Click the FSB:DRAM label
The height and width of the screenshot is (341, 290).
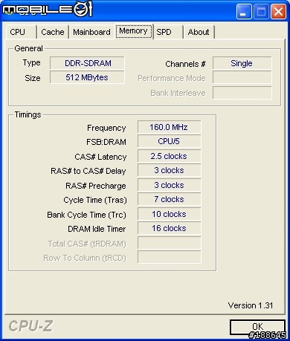[106, 142]
